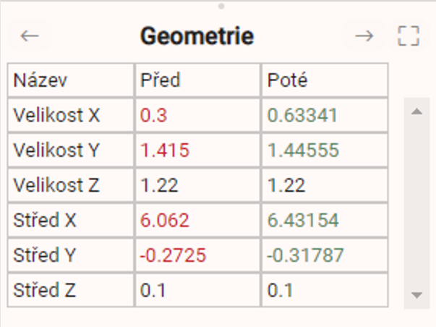
Task: Select the Poté column header
Action: click(287, 80)
